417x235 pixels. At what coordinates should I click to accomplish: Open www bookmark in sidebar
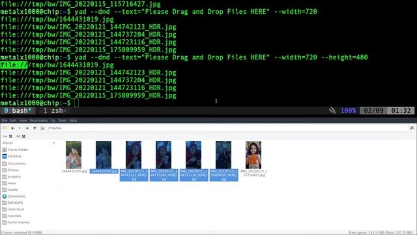click(9, 183)
